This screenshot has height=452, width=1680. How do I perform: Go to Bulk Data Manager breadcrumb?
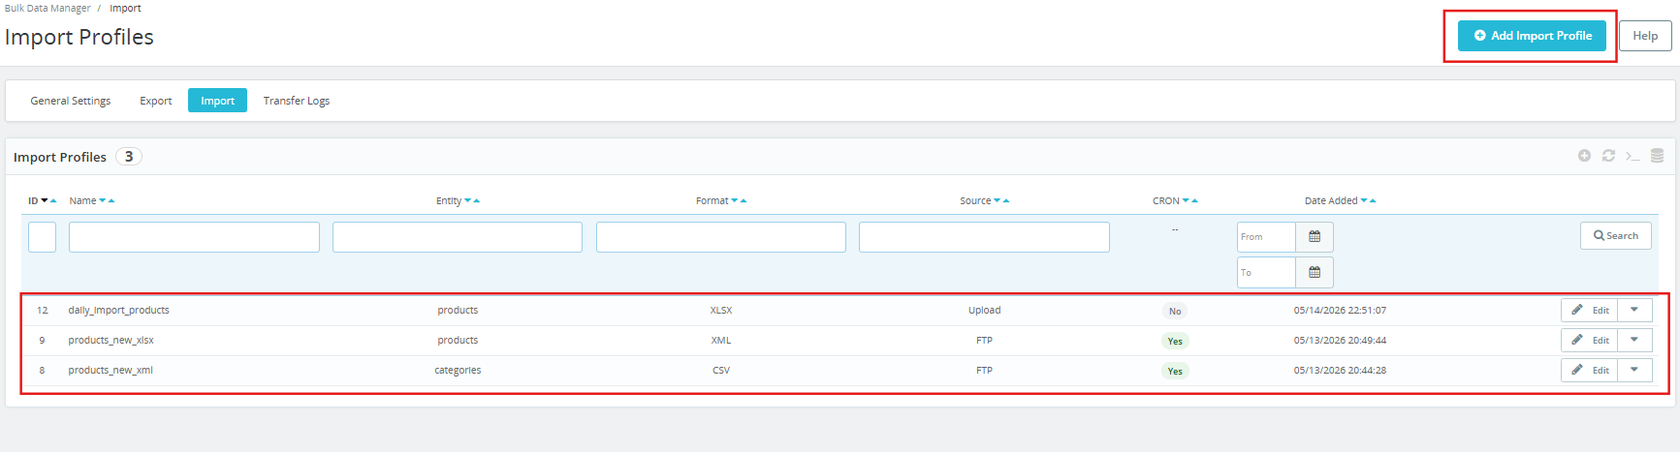[48, 8]
